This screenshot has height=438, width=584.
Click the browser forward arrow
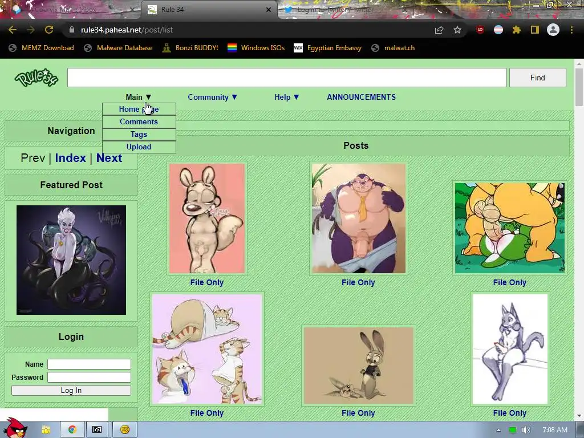tap(31, 30)
